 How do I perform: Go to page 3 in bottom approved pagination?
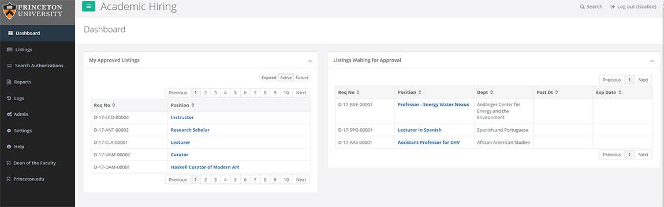[215, 179]
